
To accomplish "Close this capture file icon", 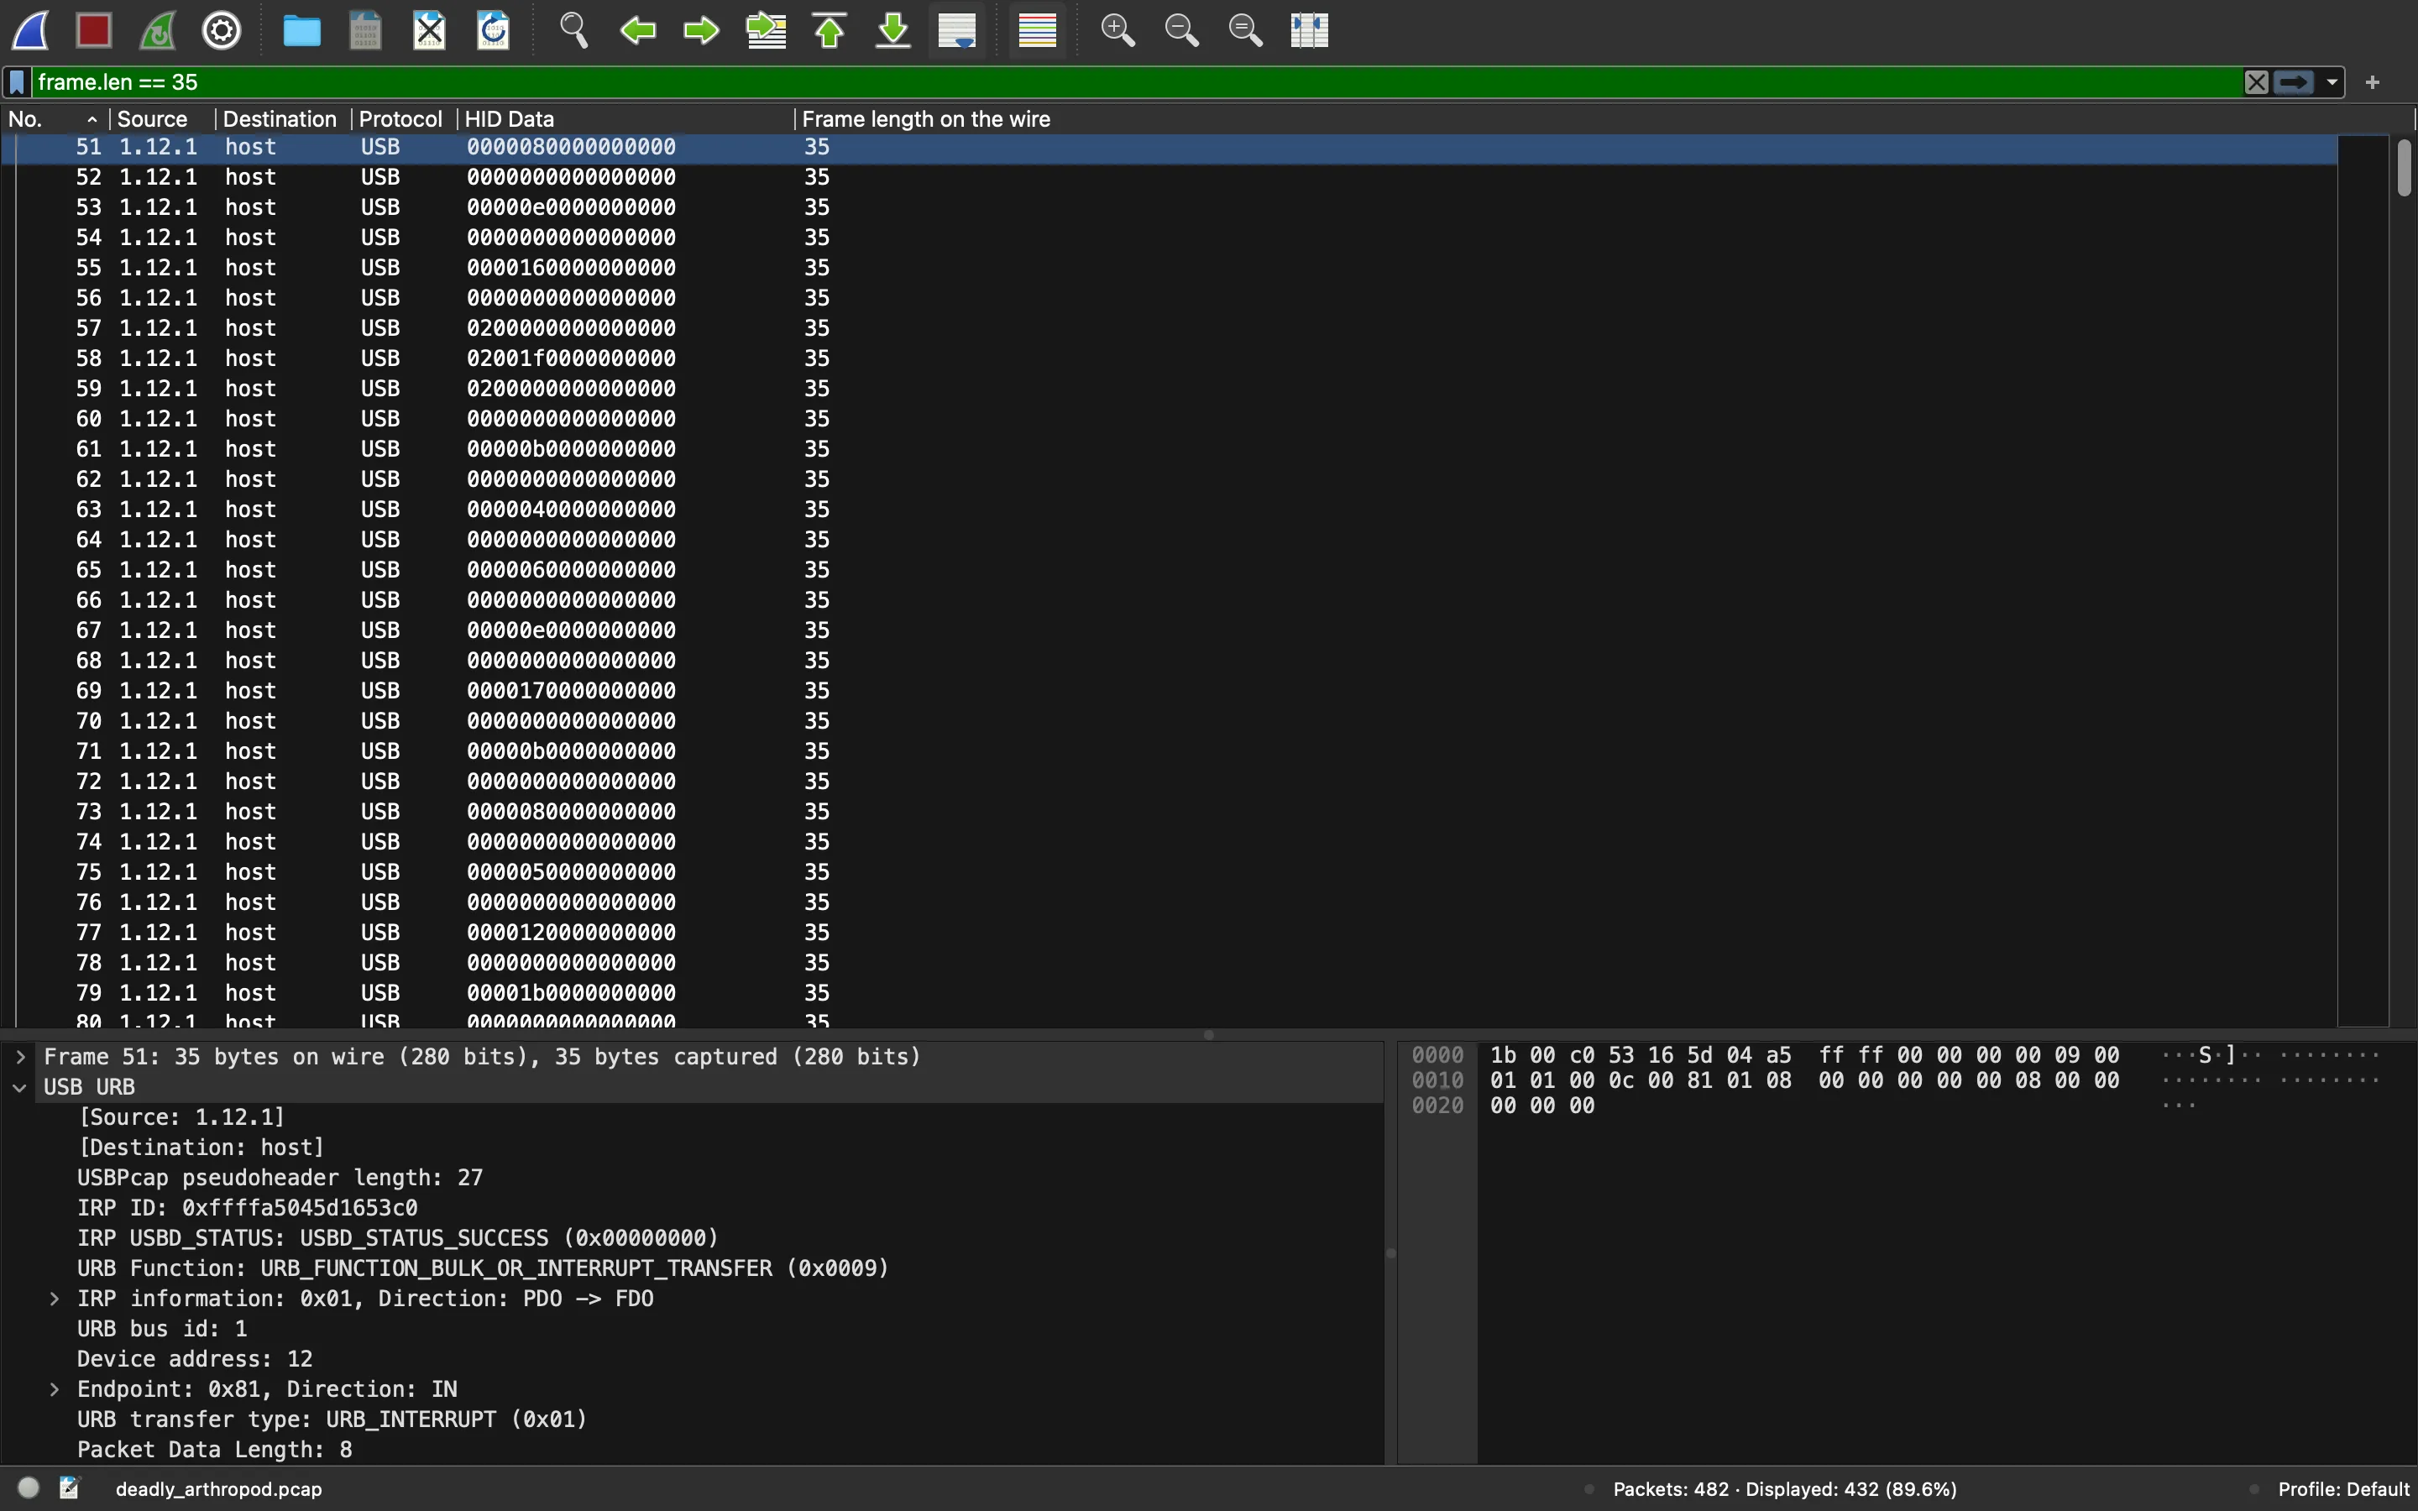I will click(430, 30).
